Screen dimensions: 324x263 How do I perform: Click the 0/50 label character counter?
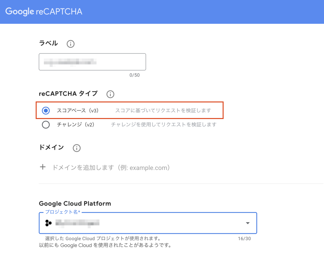[134, 75]
